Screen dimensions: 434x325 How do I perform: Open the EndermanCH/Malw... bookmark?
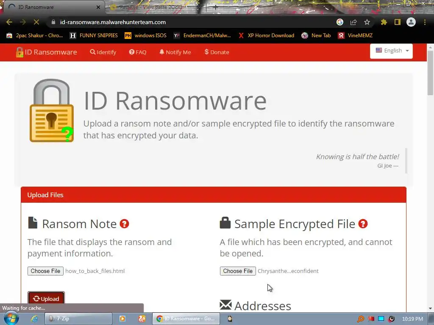pyautogui.click(x=202, y=36)
